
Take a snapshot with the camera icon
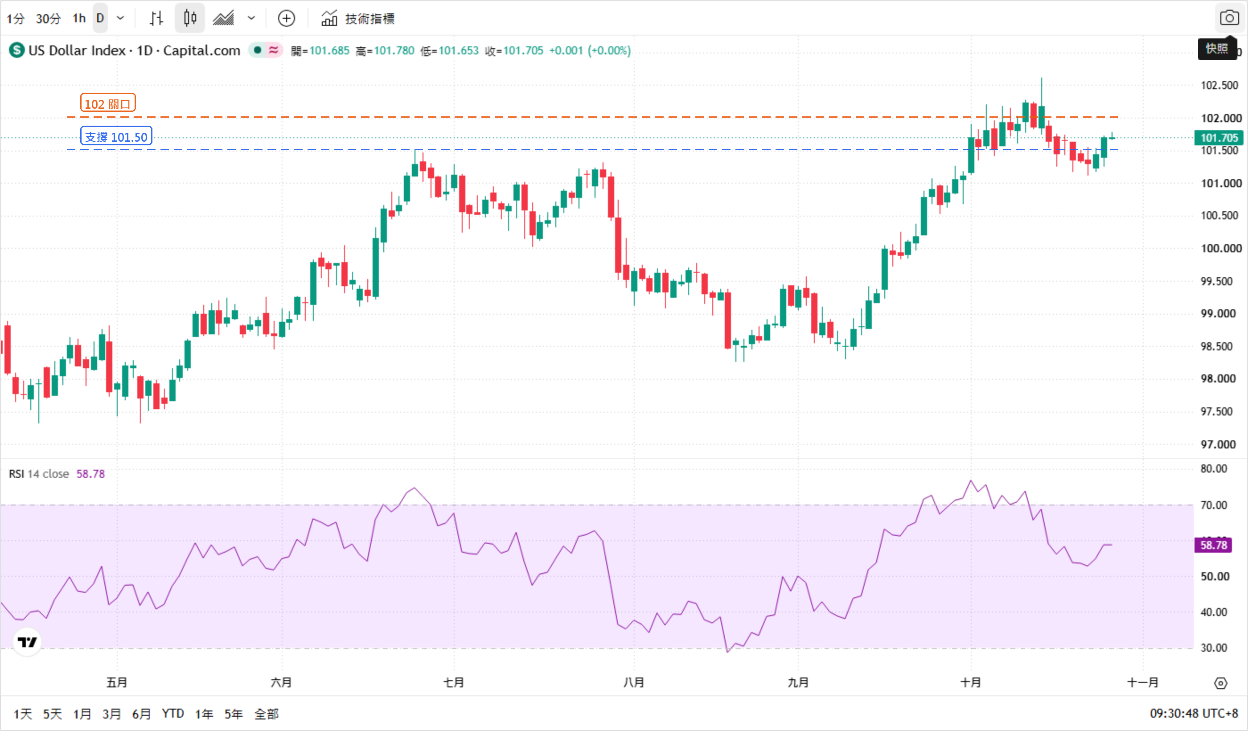point(1229,18)
